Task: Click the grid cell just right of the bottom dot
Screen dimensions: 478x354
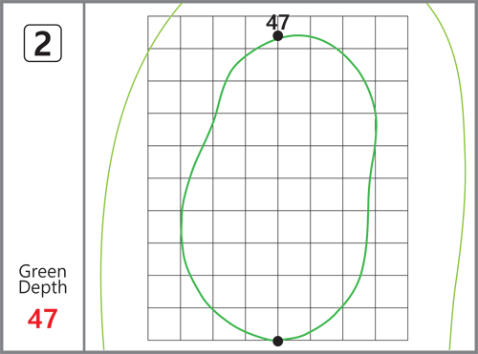Action: click(x=294, y=323)
